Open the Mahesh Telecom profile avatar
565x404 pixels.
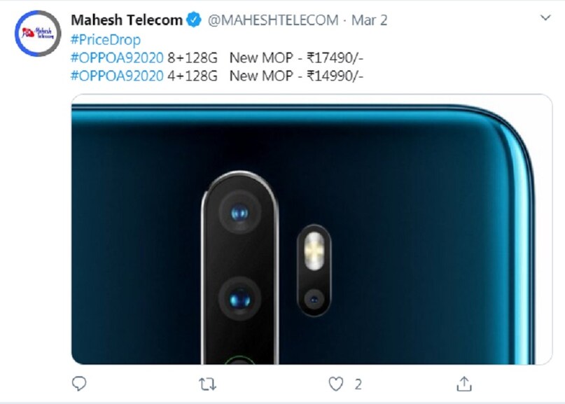[38, 33]
